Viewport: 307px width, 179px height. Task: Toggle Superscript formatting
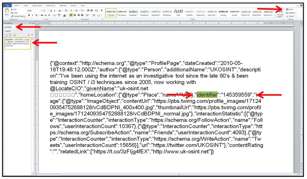pos(49,15)
